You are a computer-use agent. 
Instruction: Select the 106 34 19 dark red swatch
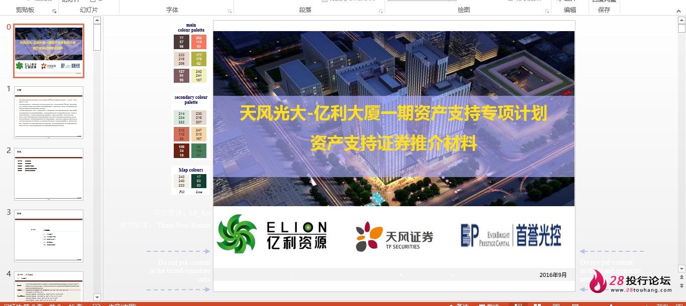pos(181,151)
